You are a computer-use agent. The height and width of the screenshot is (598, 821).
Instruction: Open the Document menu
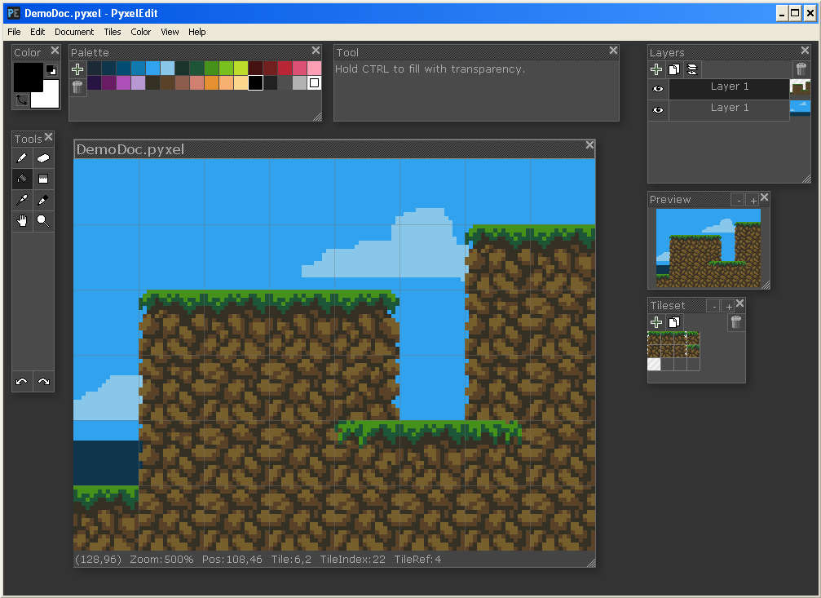click(x=74, y=32)
